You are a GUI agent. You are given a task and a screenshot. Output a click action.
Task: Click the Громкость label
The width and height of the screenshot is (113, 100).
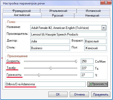pyautogui.click(x=14, y=75)
